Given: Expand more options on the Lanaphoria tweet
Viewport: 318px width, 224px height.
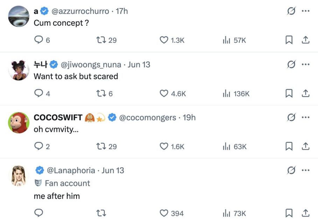Looking at the screenshot, I should click(305, 170).
